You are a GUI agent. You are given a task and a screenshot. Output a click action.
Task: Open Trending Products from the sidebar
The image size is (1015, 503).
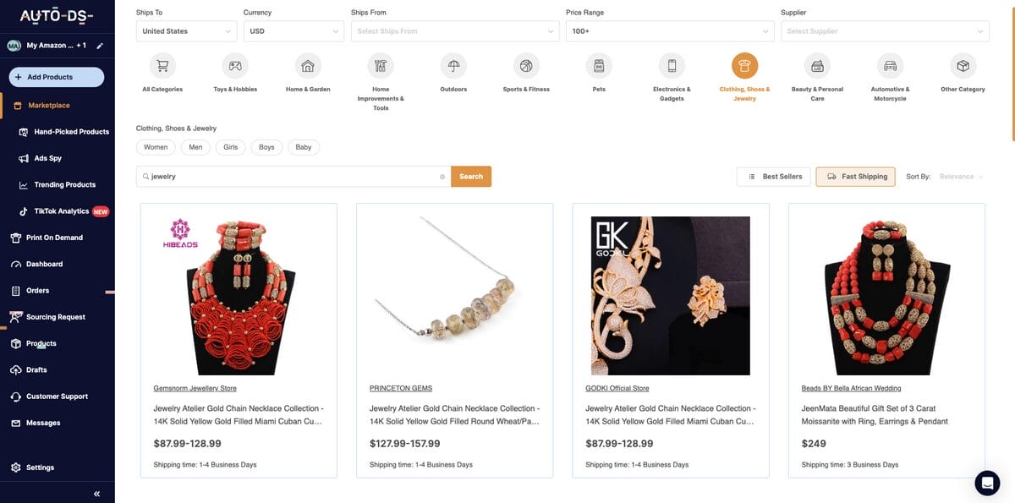[x=65, y=184]
